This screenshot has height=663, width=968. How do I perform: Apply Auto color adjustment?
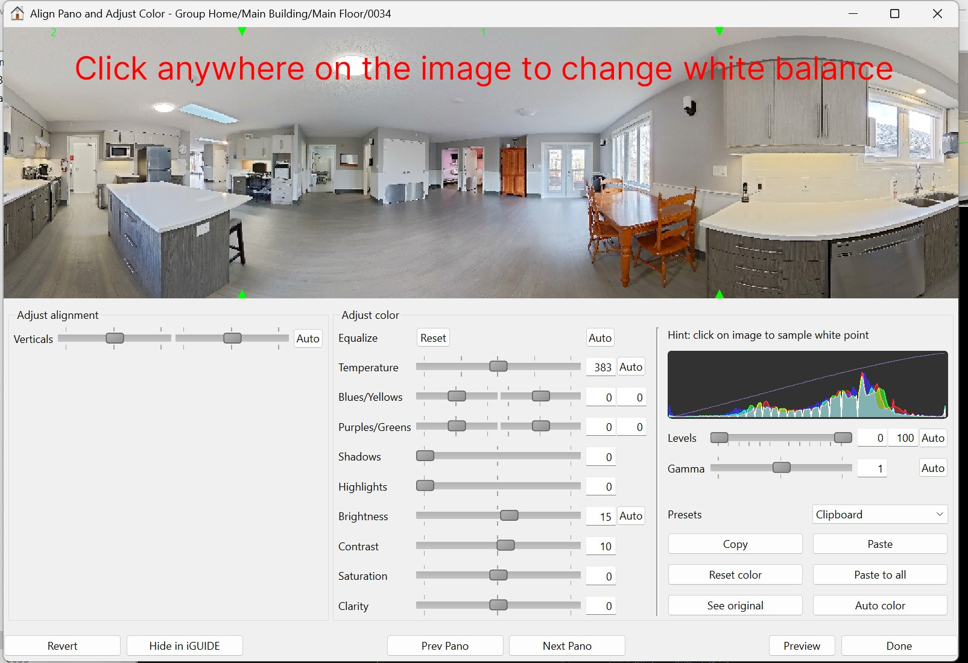point(879,605)
